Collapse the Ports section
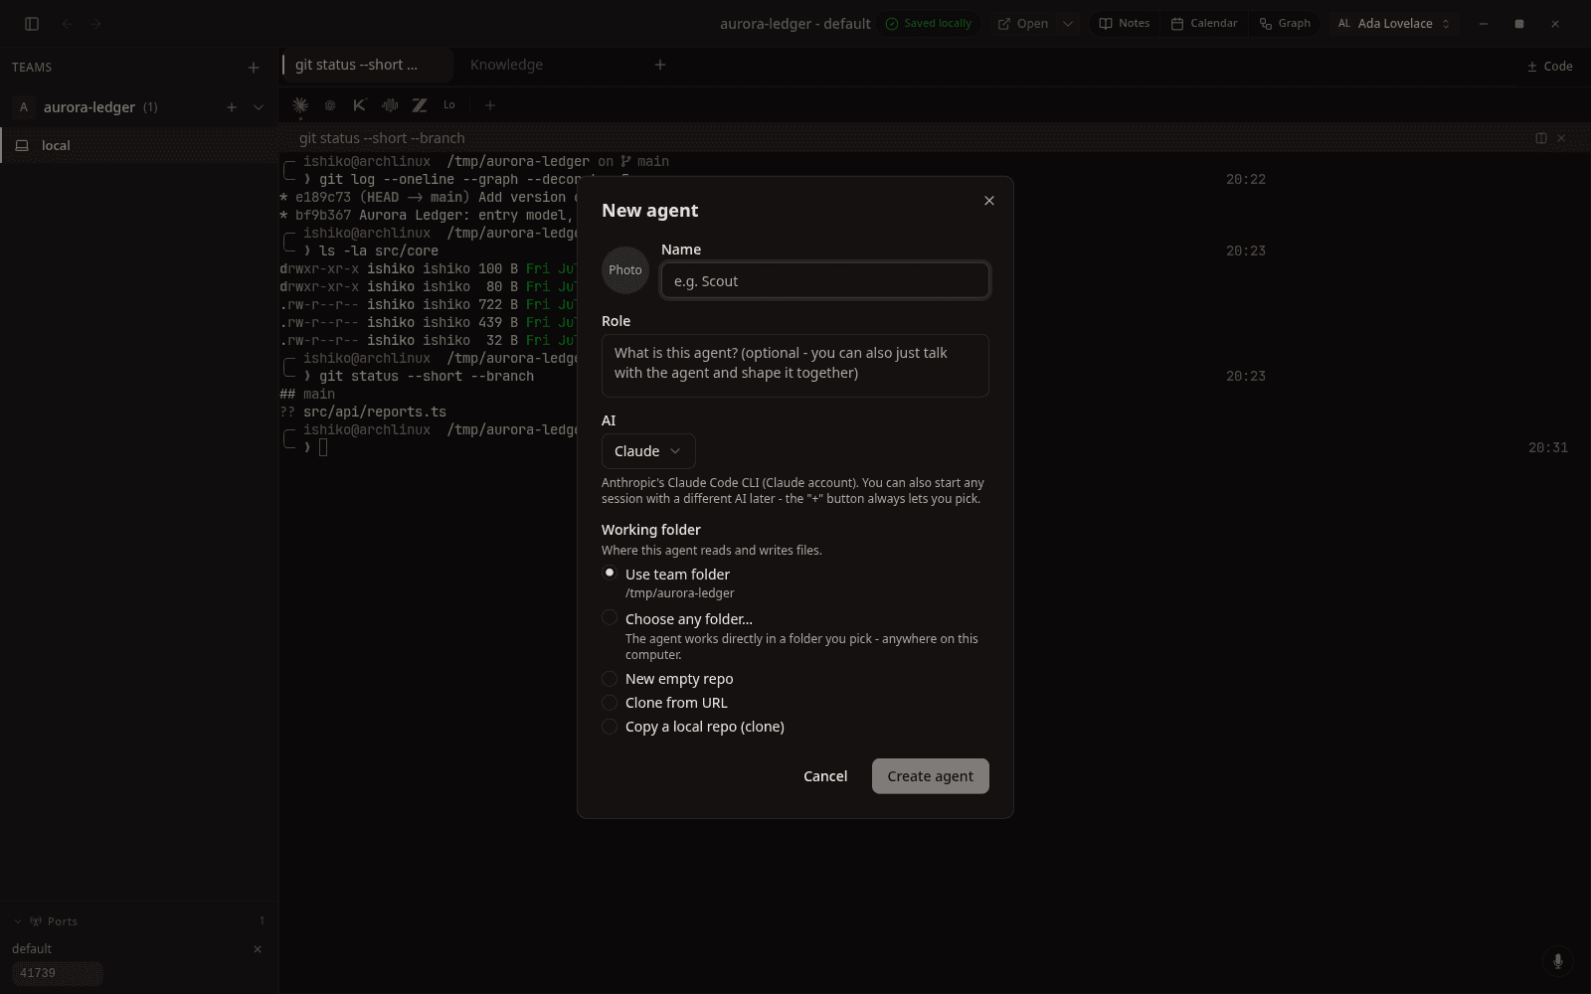Viewport: 1591px width, 994px height. pyautogui.click(x=17, y=921)
